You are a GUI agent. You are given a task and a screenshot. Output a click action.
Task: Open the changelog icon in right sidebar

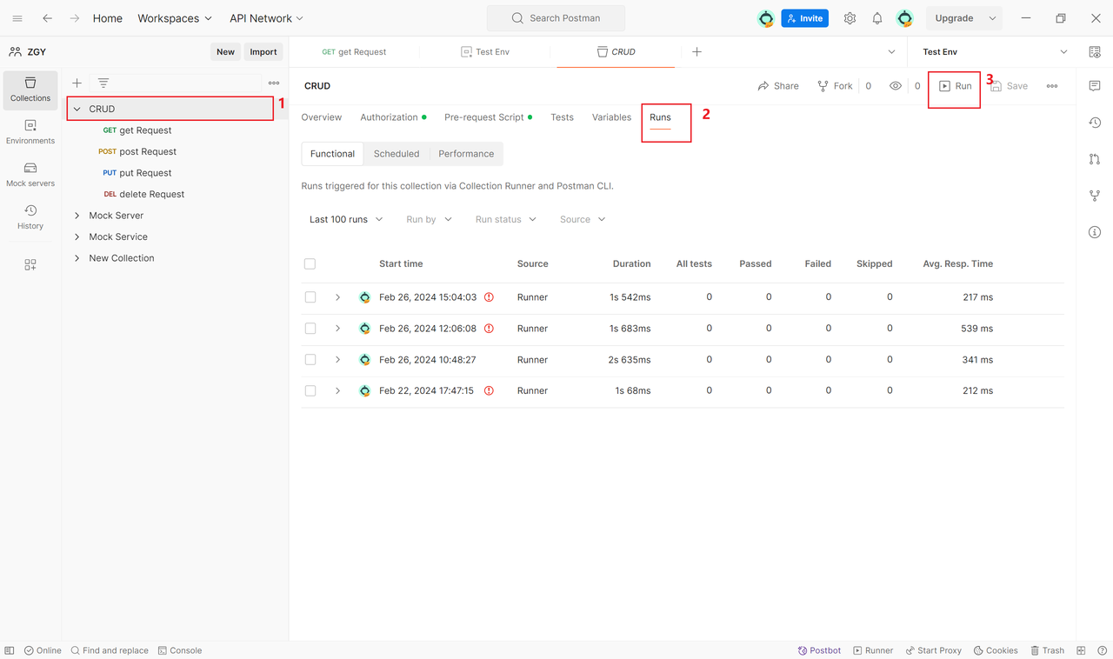1095,123
